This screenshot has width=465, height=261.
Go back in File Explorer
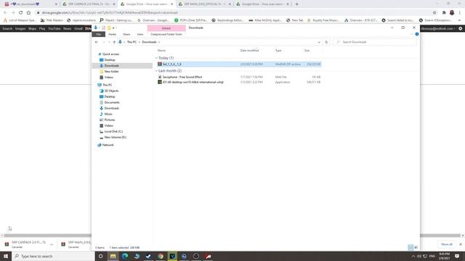pyautogui.click(x=97, y=42)
